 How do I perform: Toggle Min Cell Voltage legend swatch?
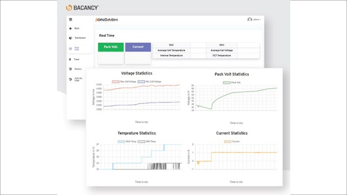coord(141,82)
